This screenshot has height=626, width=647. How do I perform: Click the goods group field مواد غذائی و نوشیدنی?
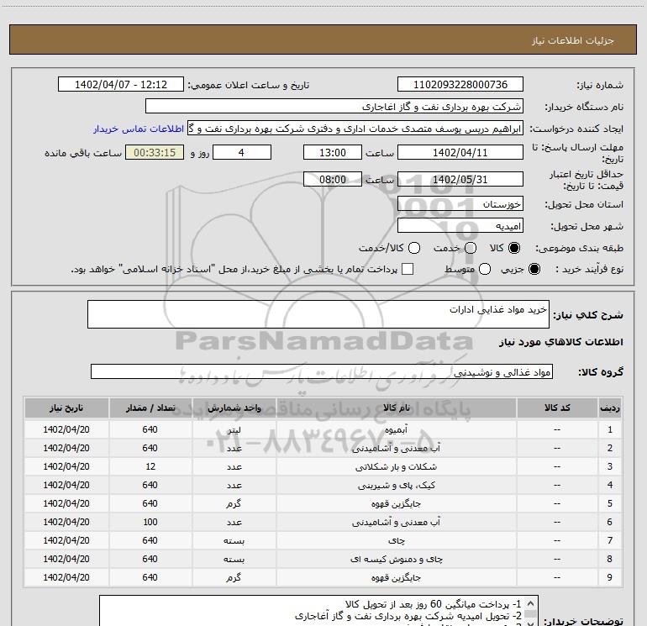[x=322, y=371]
